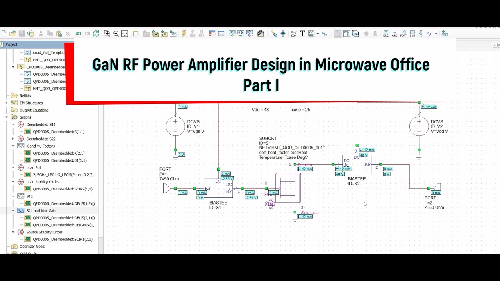This screenshot has height=281, width=500.
Task: Click the green plus measurement icon at toolbar end
Action: (x=445, y=34)
